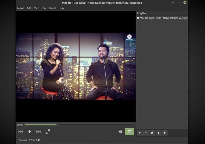Viewport: 205px width, 144px height.
Task: Minimize the media player window
Action: tap(173, 3)
